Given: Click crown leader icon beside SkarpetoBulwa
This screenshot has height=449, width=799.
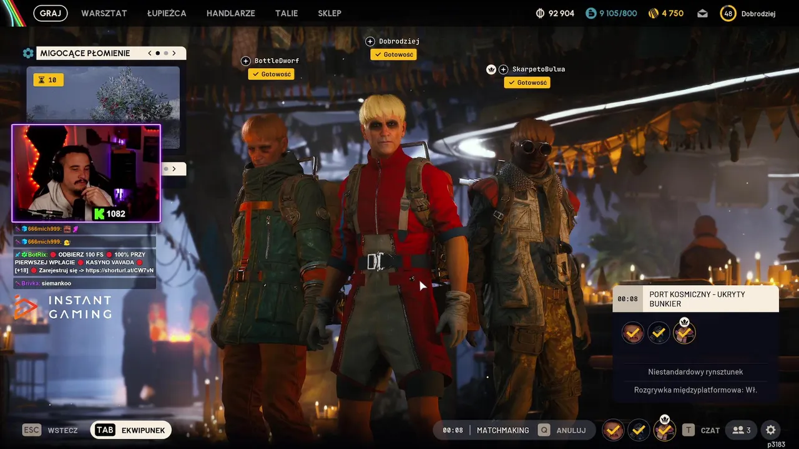Looking at the screenshot, I should [x=491, y=69].
